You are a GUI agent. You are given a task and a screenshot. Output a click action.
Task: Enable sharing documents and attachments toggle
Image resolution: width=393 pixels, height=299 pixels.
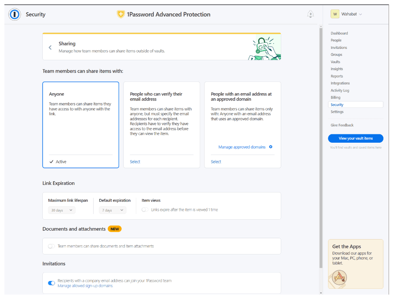(x=51, y=246)
